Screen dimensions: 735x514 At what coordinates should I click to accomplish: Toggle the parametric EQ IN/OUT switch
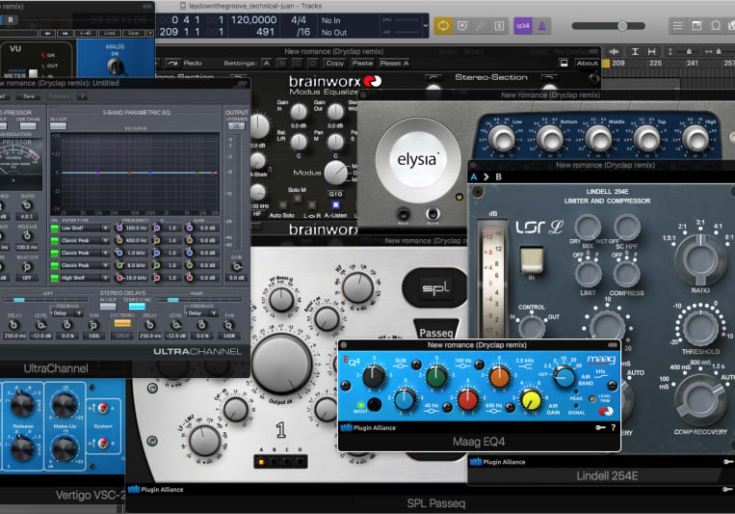click(x=58, y=126)
